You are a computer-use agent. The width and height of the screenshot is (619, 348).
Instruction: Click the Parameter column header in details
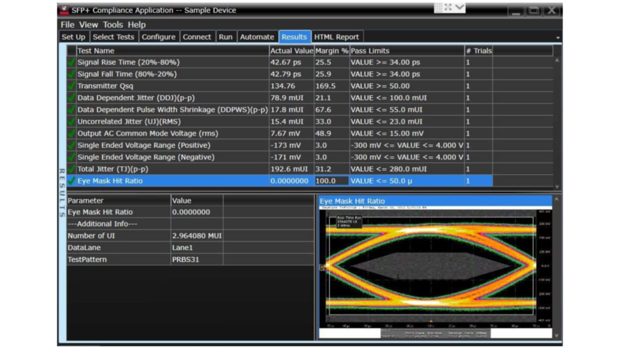[119, 201]
